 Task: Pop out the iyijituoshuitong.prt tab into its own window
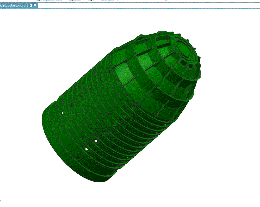point(31,5)
